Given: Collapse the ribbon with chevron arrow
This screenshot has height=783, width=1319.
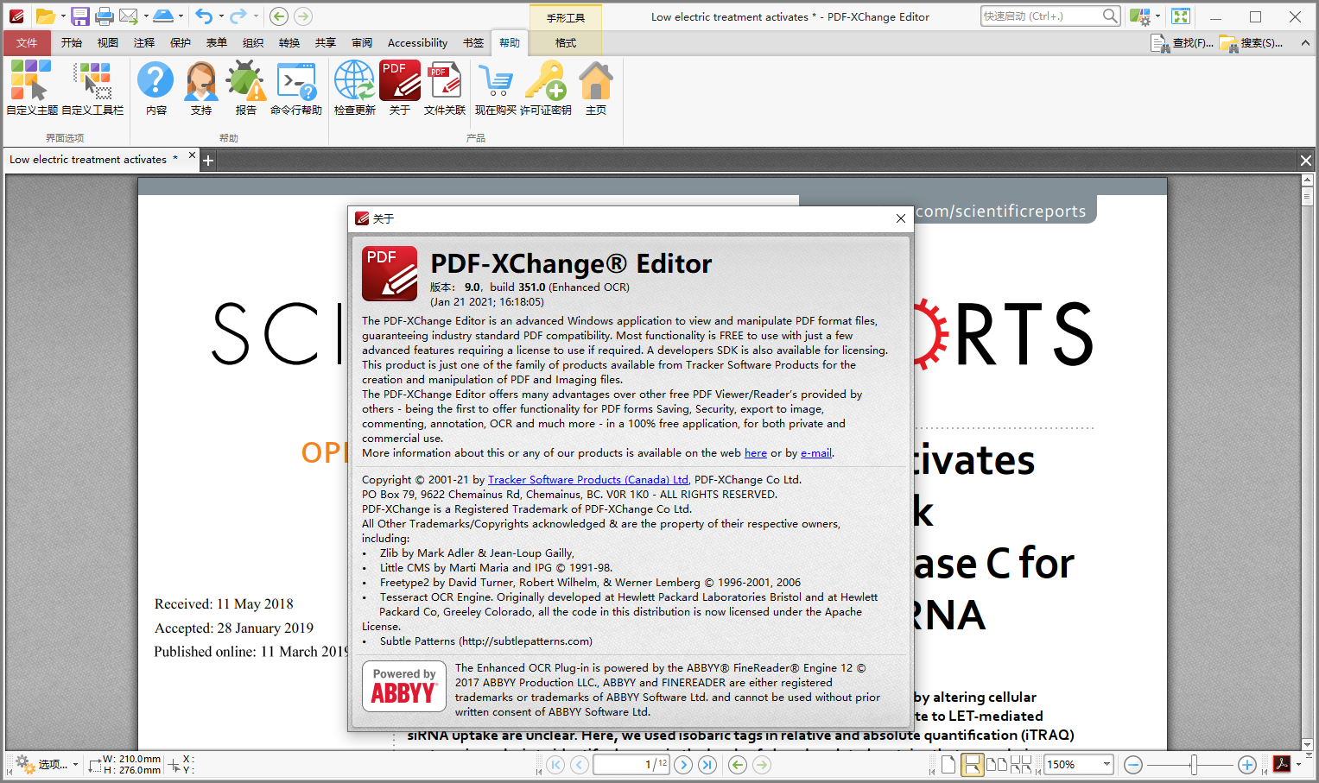Looking at the screenshot, I should (x=1305, y=42).
